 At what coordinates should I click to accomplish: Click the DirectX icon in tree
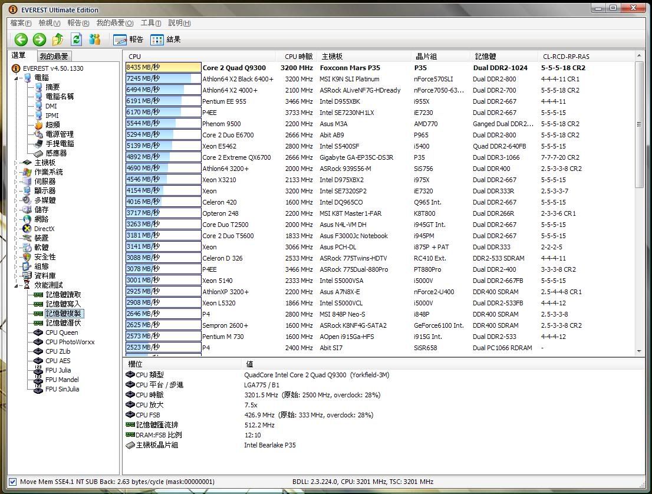[x=27, y=229]
